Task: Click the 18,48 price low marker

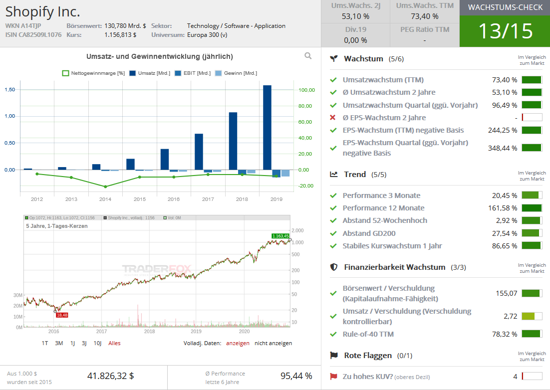Action: point(62,315)
